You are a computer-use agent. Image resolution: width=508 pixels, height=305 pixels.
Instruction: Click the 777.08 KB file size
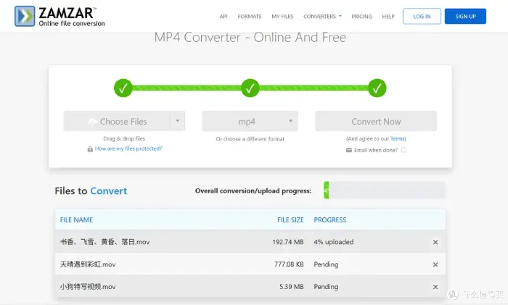(289, 264)
